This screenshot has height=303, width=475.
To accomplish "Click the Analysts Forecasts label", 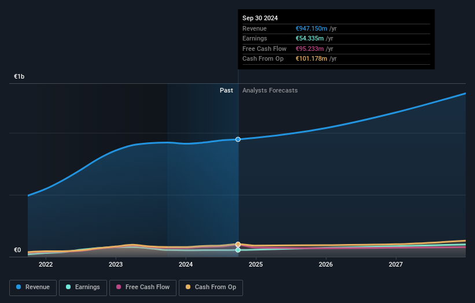I will [270, 91].
